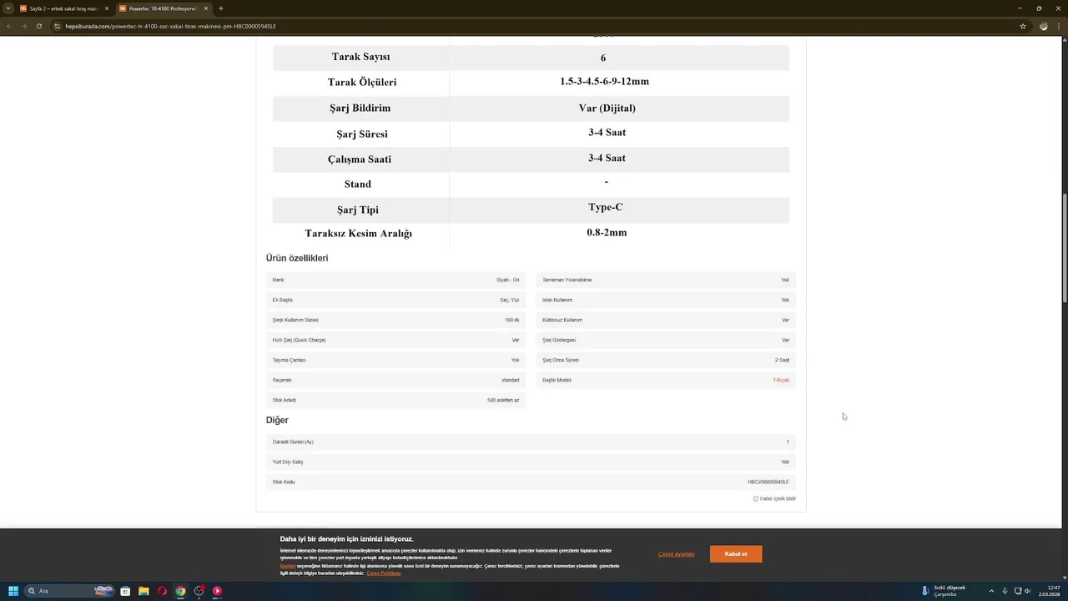This screenshot has height=601, width=1068.
Task: Click the 'T-Bıçak' blade model link
Action: pyautogui.click(x=781, y=380)
